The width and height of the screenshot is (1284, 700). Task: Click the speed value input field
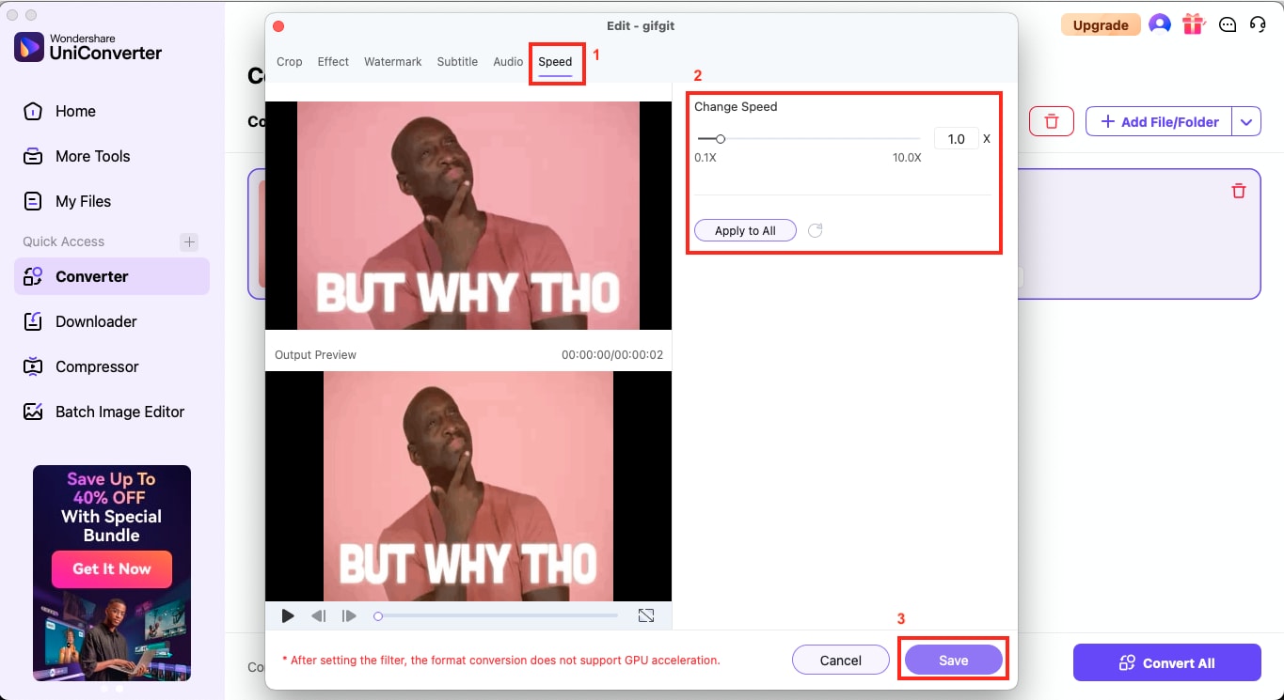point(956,139)
